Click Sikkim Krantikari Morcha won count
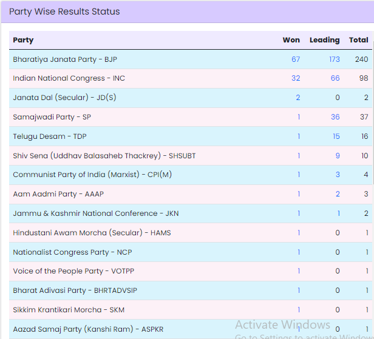The height and width of the screenshot is (339, 374). (x=299, y=310)
